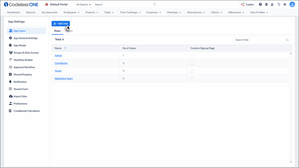Click the Workflow Builder arrows icon

(x=10, y=60)
